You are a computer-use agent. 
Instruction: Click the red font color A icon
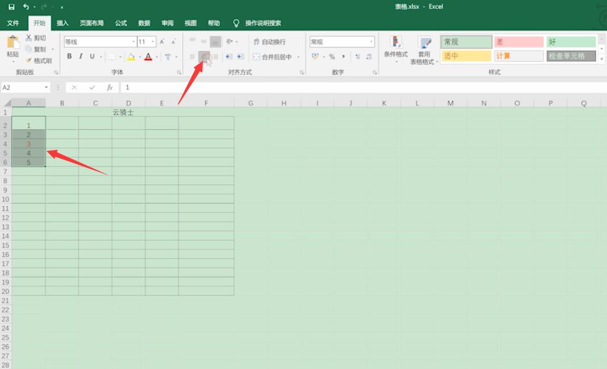coord(148,57)
